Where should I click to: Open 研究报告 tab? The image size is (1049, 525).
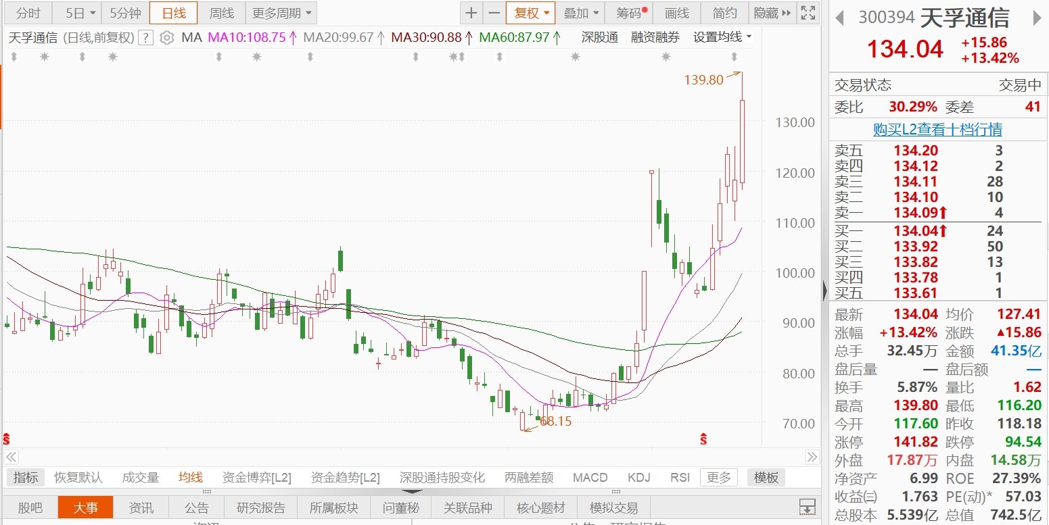261,507
